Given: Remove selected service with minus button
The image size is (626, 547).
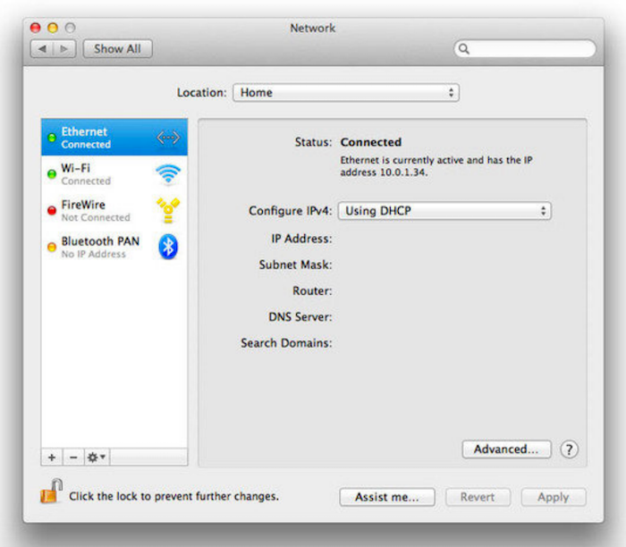Looking at the screenshot, I should pos(73,457).
